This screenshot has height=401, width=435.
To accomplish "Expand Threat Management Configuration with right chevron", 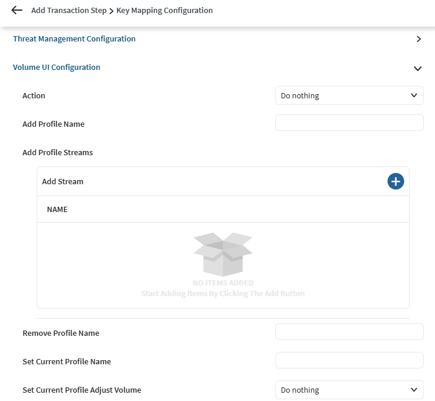I will (418, 39).
